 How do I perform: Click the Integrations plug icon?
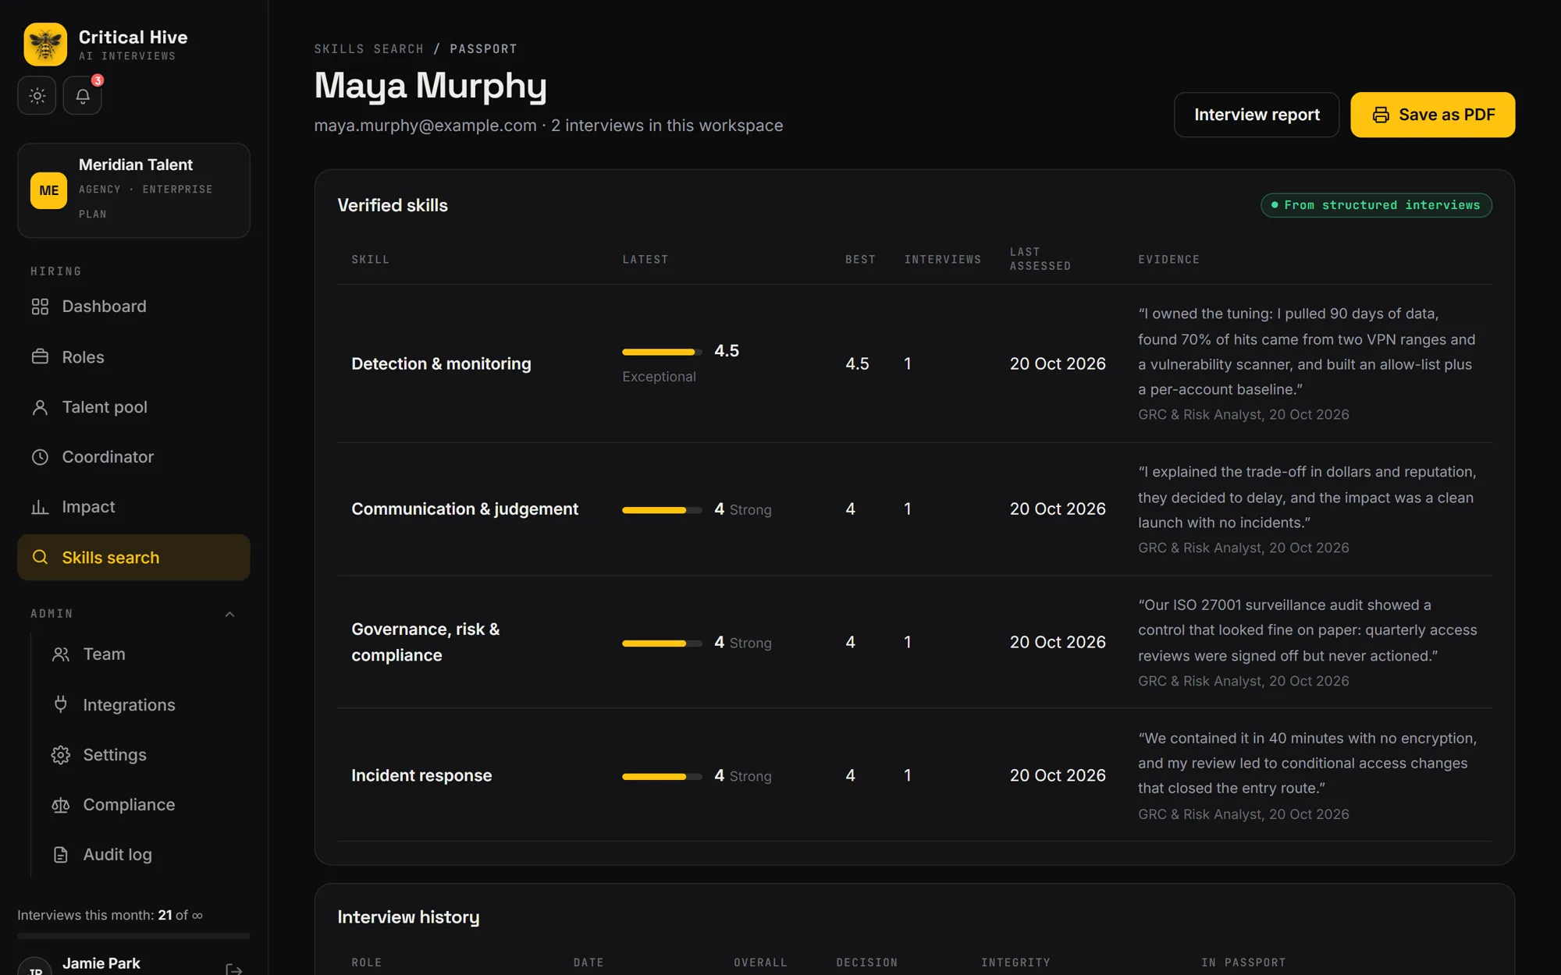[61, 704]
